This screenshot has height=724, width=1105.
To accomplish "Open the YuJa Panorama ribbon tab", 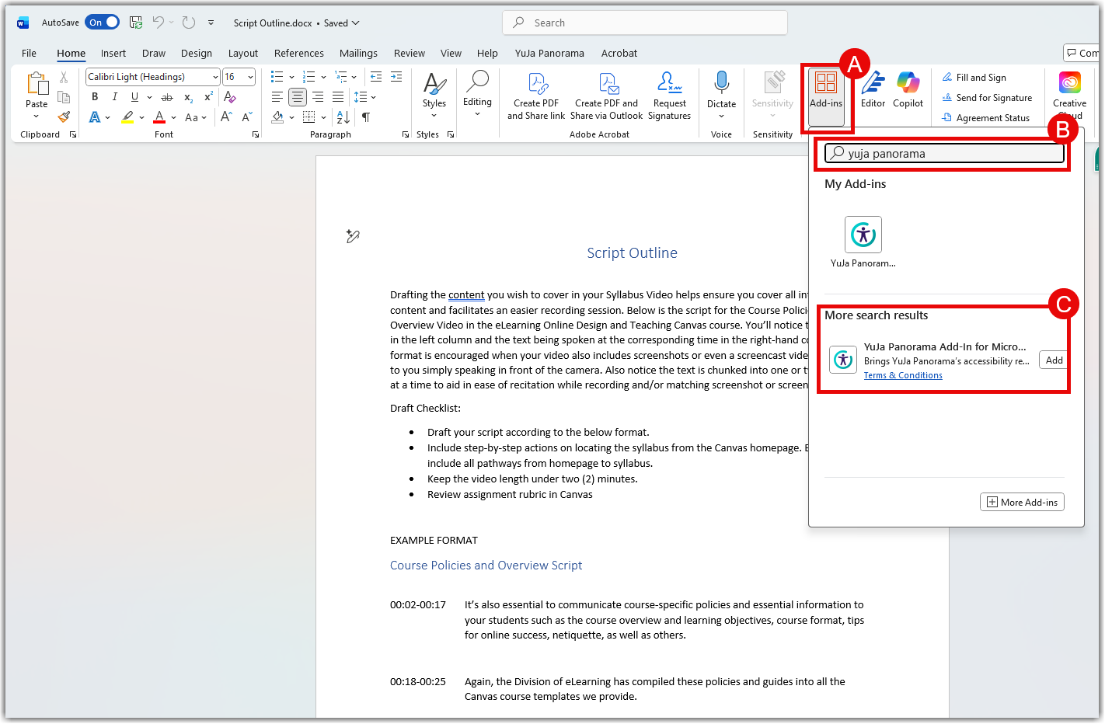I will (549, 53).
